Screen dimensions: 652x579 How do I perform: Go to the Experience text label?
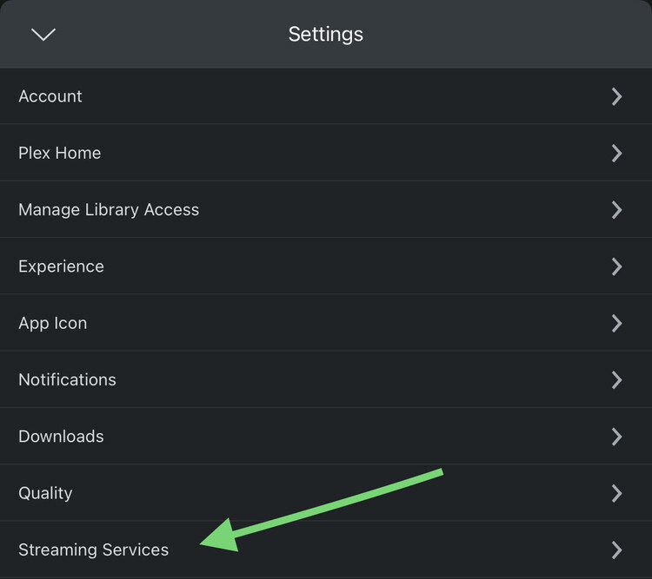tap(61, 266)
